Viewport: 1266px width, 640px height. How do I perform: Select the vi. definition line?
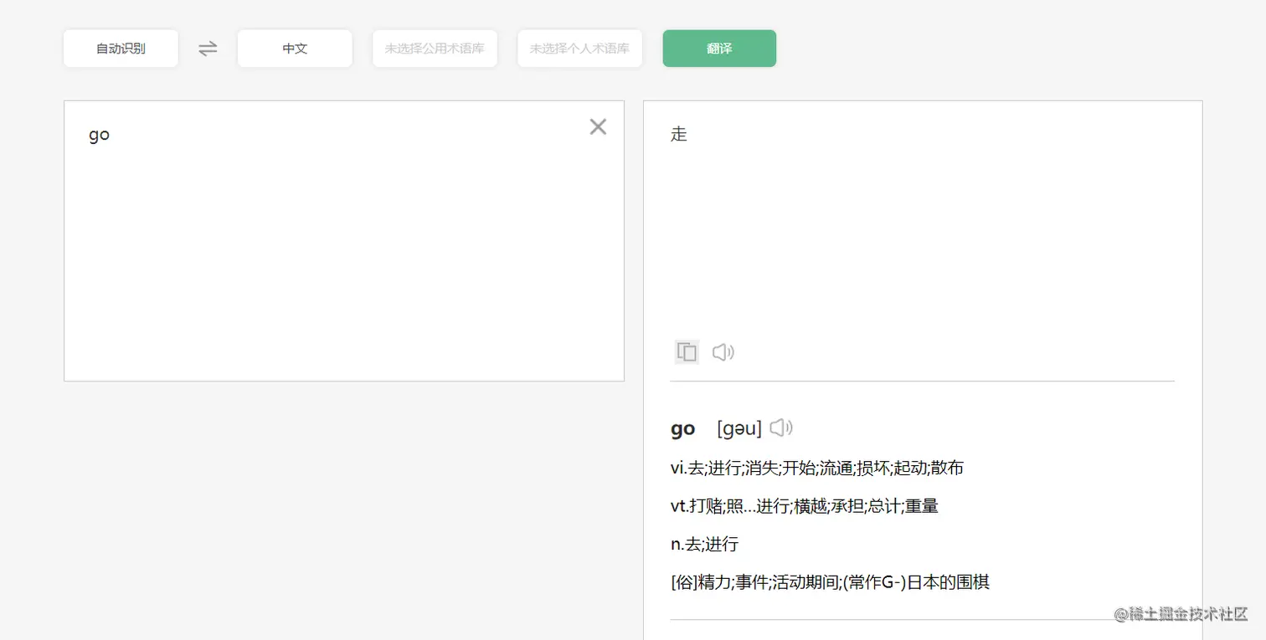click(x=817, y=468)
